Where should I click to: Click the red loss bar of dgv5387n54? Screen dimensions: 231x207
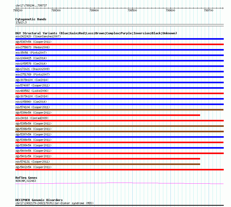[119, 44]
